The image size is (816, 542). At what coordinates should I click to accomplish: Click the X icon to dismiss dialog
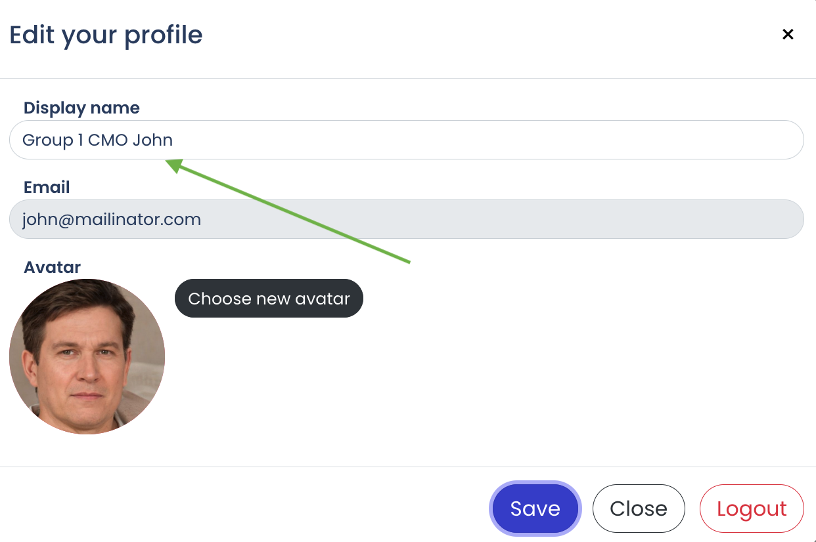click(x=788, y=34)
